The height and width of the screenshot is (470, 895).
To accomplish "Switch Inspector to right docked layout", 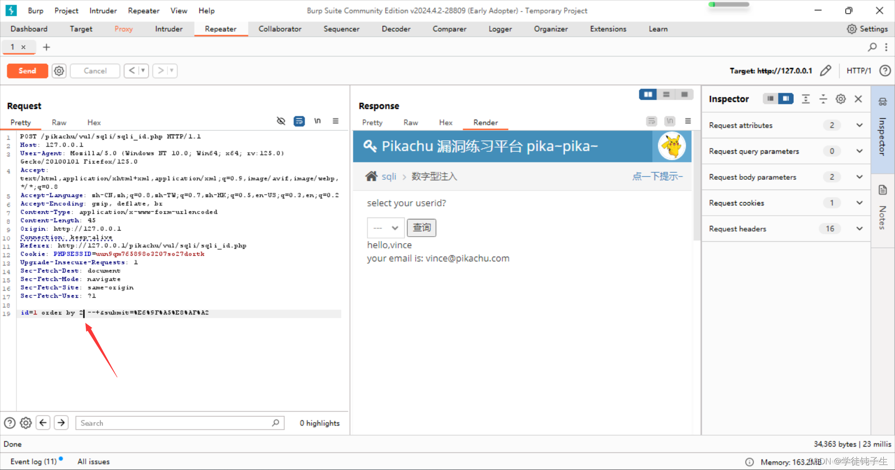I will tap(786, 99).
